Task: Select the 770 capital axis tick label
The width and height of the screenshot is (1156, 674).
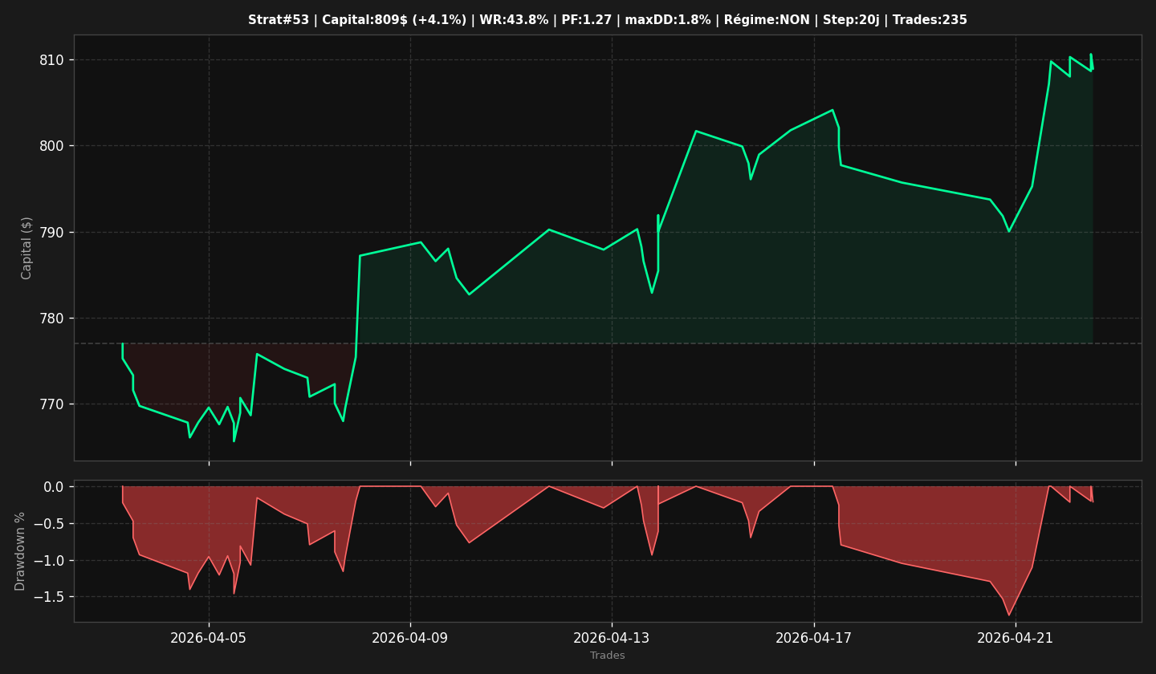Action: point(52,404)
